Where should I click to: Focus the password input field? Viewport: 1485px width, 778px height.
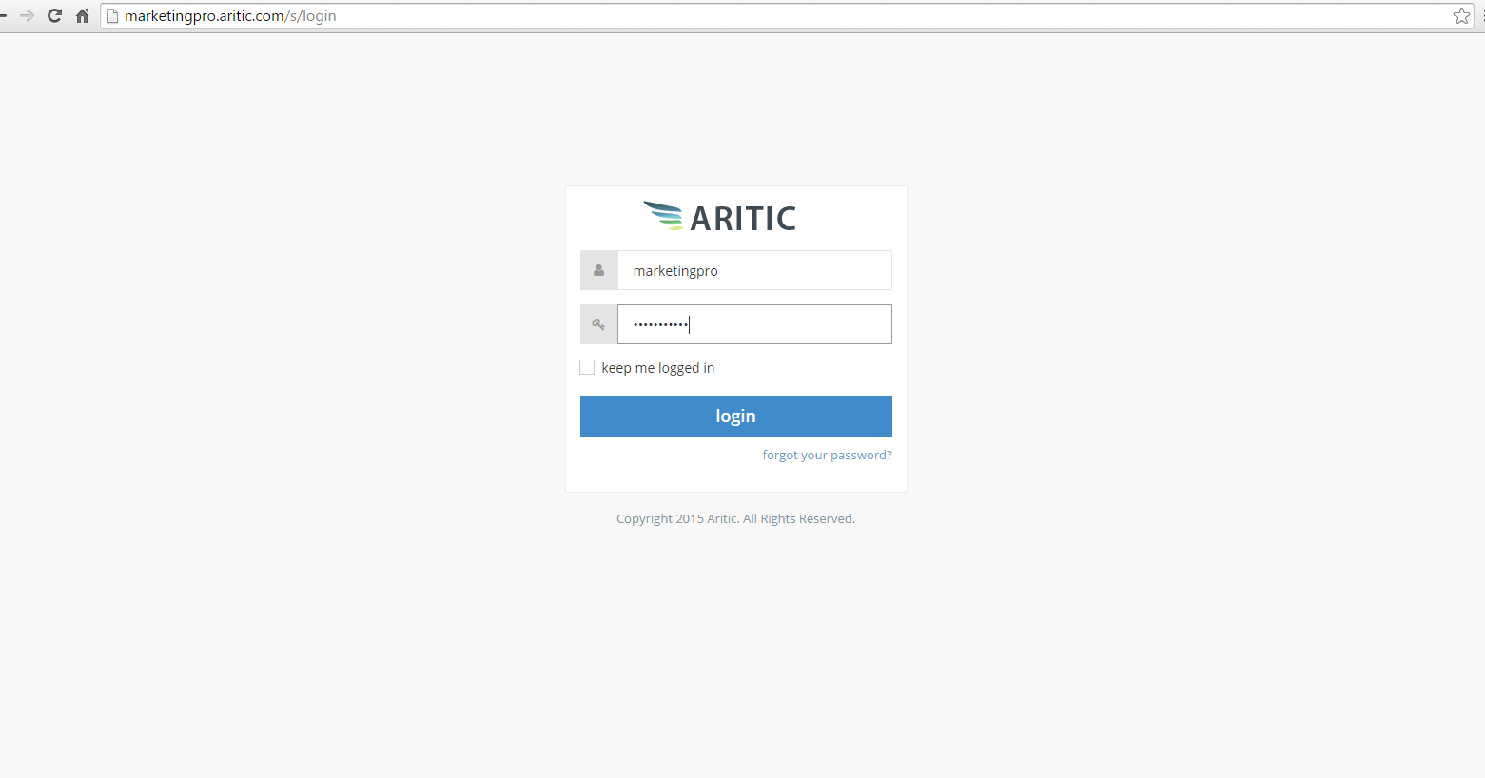[754, 324]
